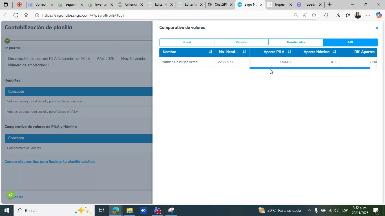
Task: Open the Favorites list icon
Action: [348, 15]
